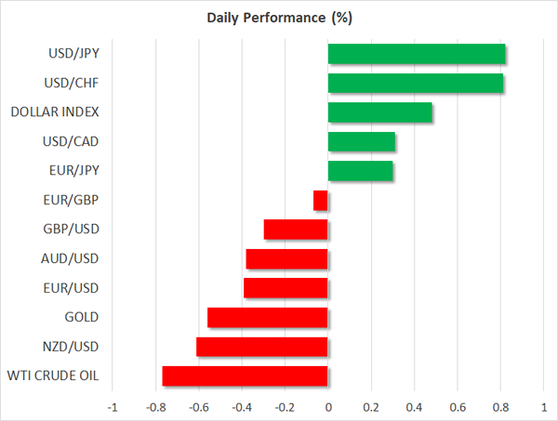Viewport: 558px width, 421px height.
Task: Click the red GOLD bar
Action: pos(268,318)
